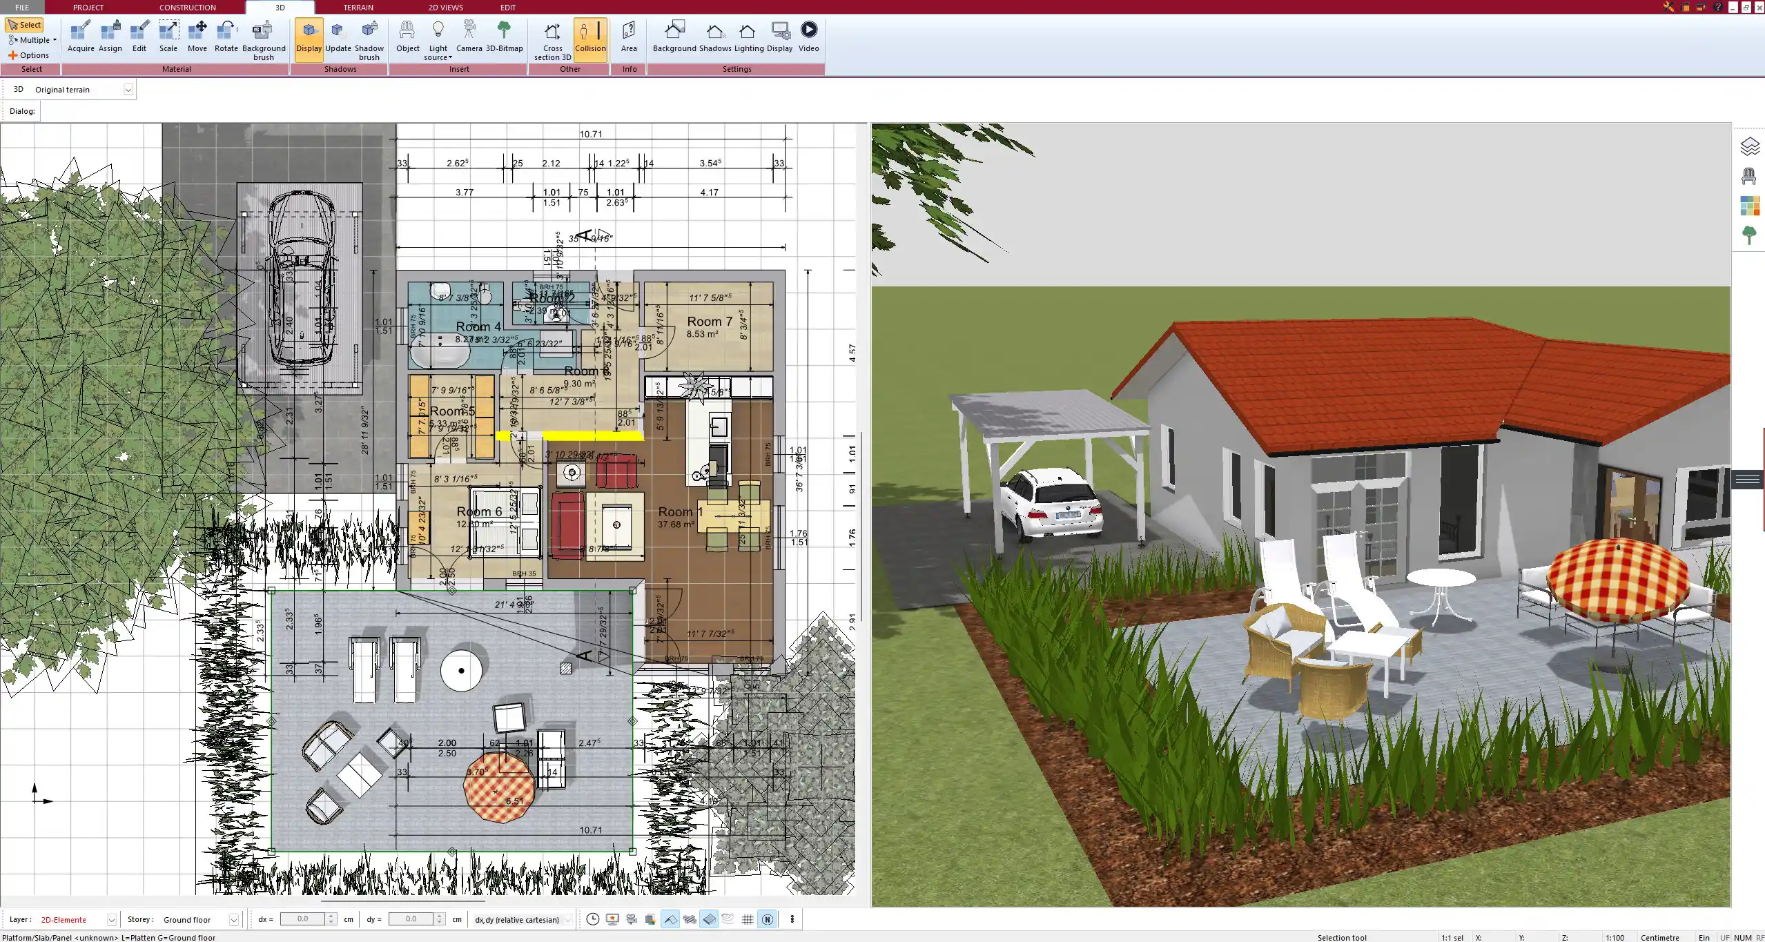Image resolution: width=1765 pixels, height=942 pixels.
Task: Open Display settings with monitor icon
Action: pyautogui.click(x=780, y=37)
